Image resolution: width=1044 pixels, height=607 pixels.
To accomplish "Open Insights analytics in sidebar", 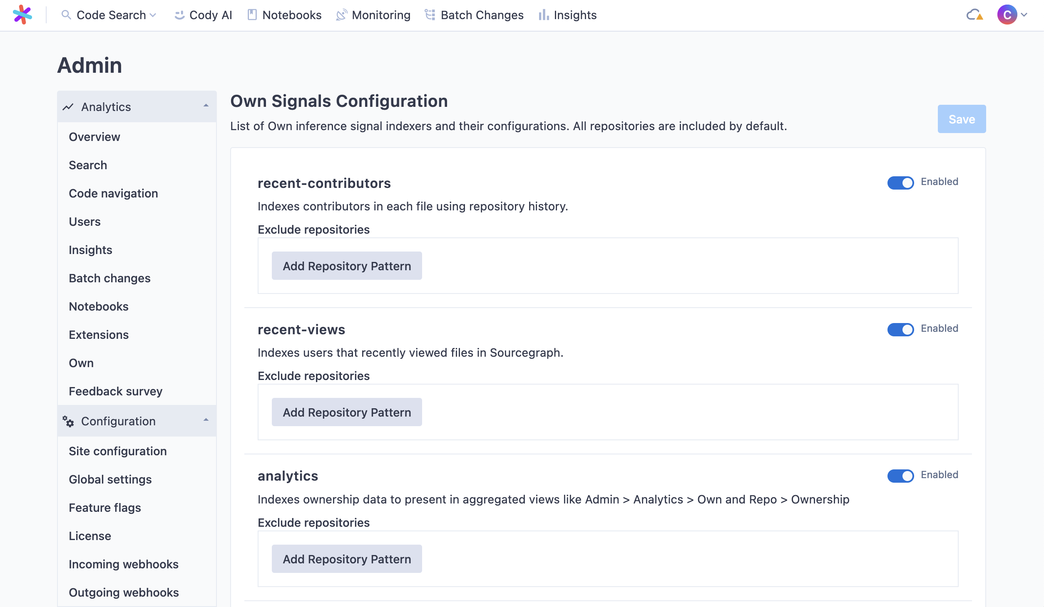I will pyautogui.click(x=137, y=250).
